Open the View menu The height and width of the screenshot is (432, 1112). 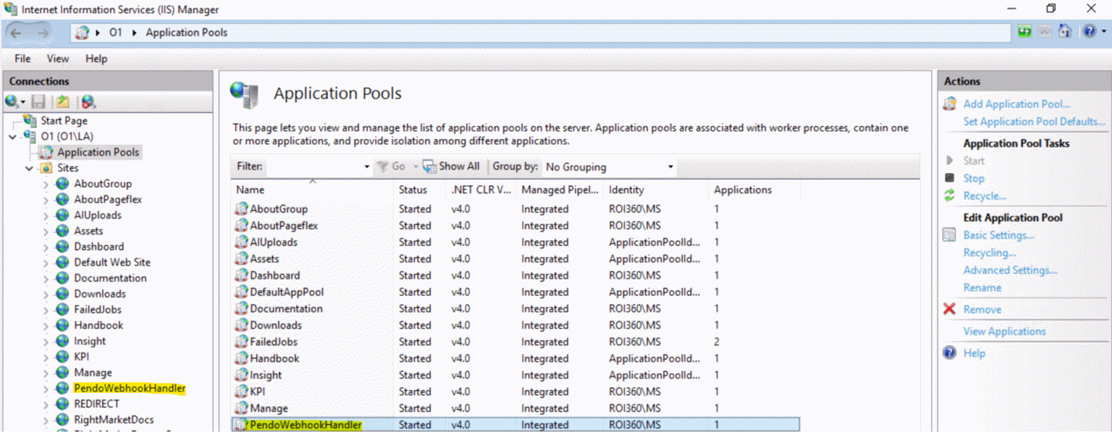point(58,59)
